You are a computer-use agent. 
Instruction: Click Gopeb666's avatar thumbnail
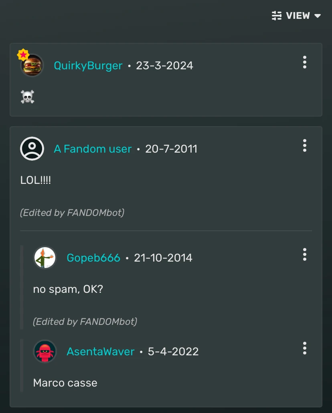pyautogui.click(x=45, y=258)
